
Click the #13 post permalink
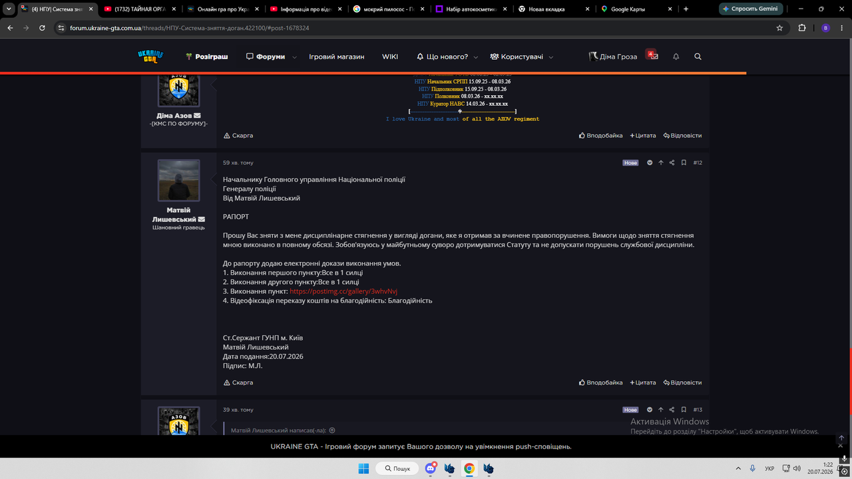pos(698,410)
